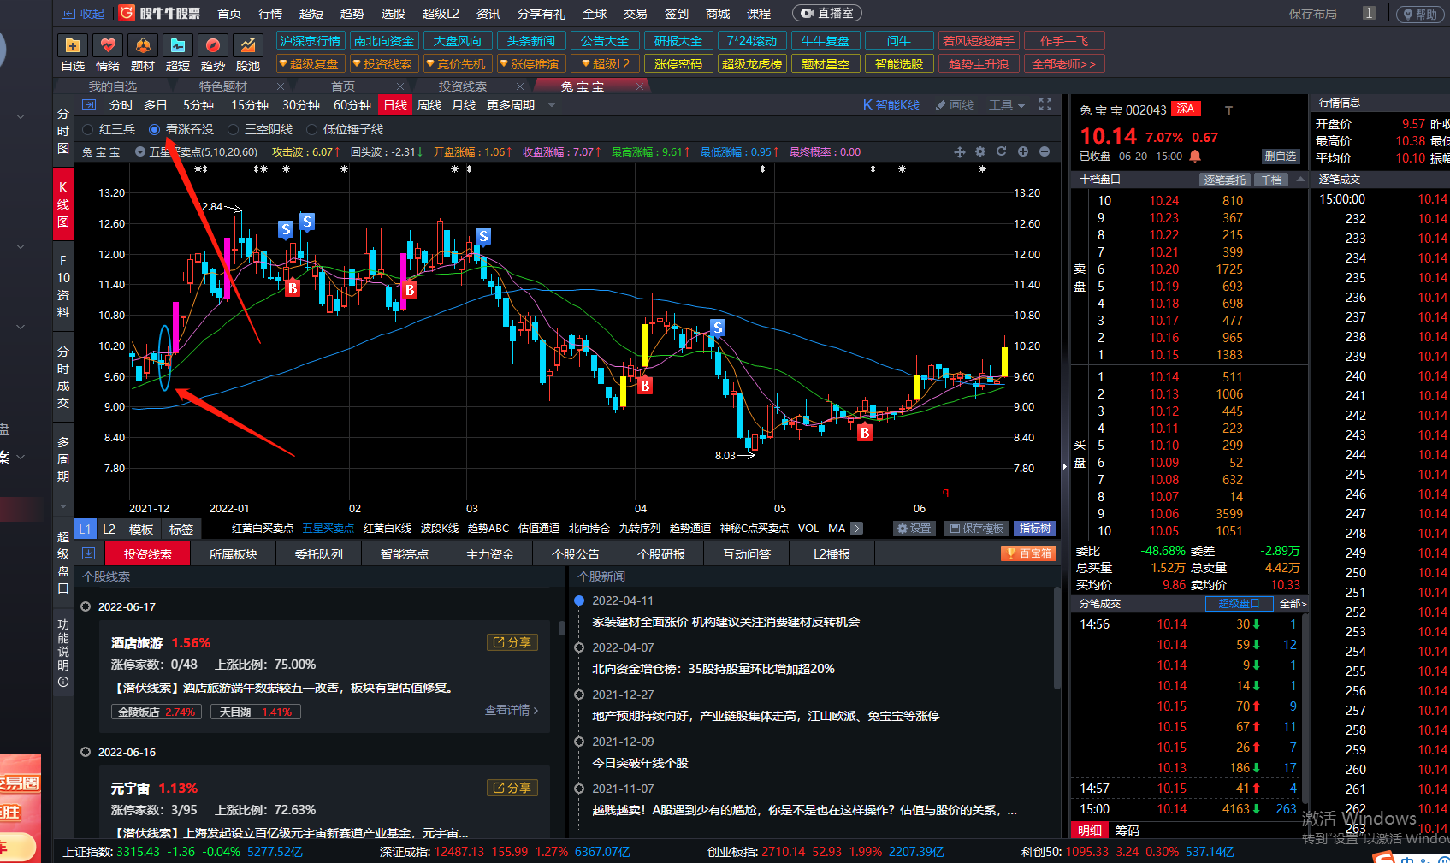Click the 个股线索 panel scrollbar
1450x863 pixels.
(561, 629)
